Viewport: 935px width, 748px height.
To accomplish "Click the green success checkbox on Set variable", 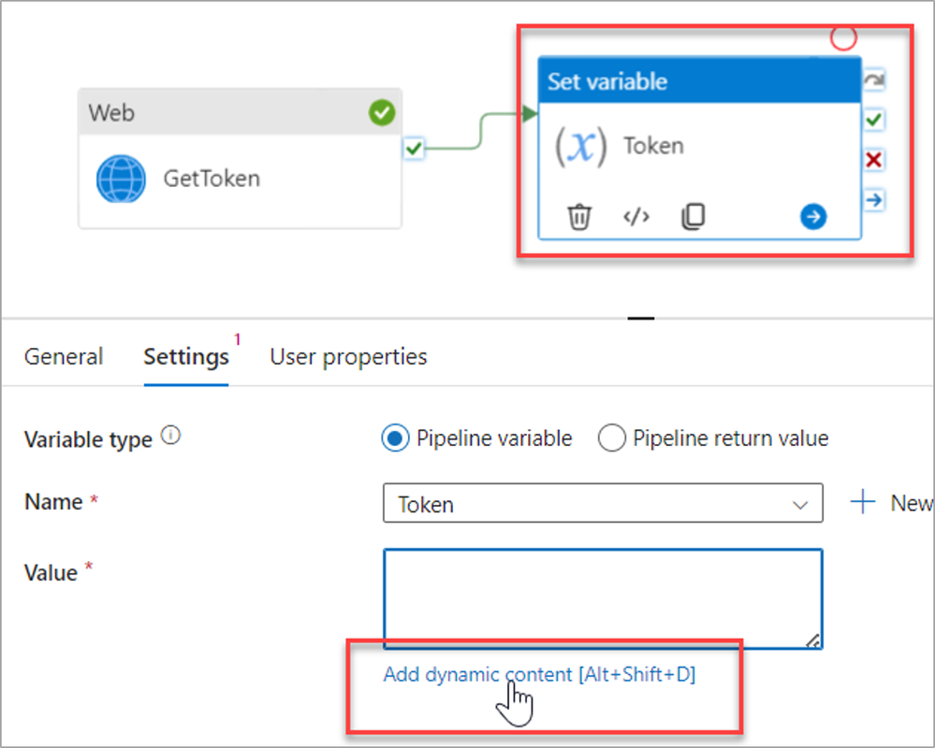I will [x=873, y=121].
